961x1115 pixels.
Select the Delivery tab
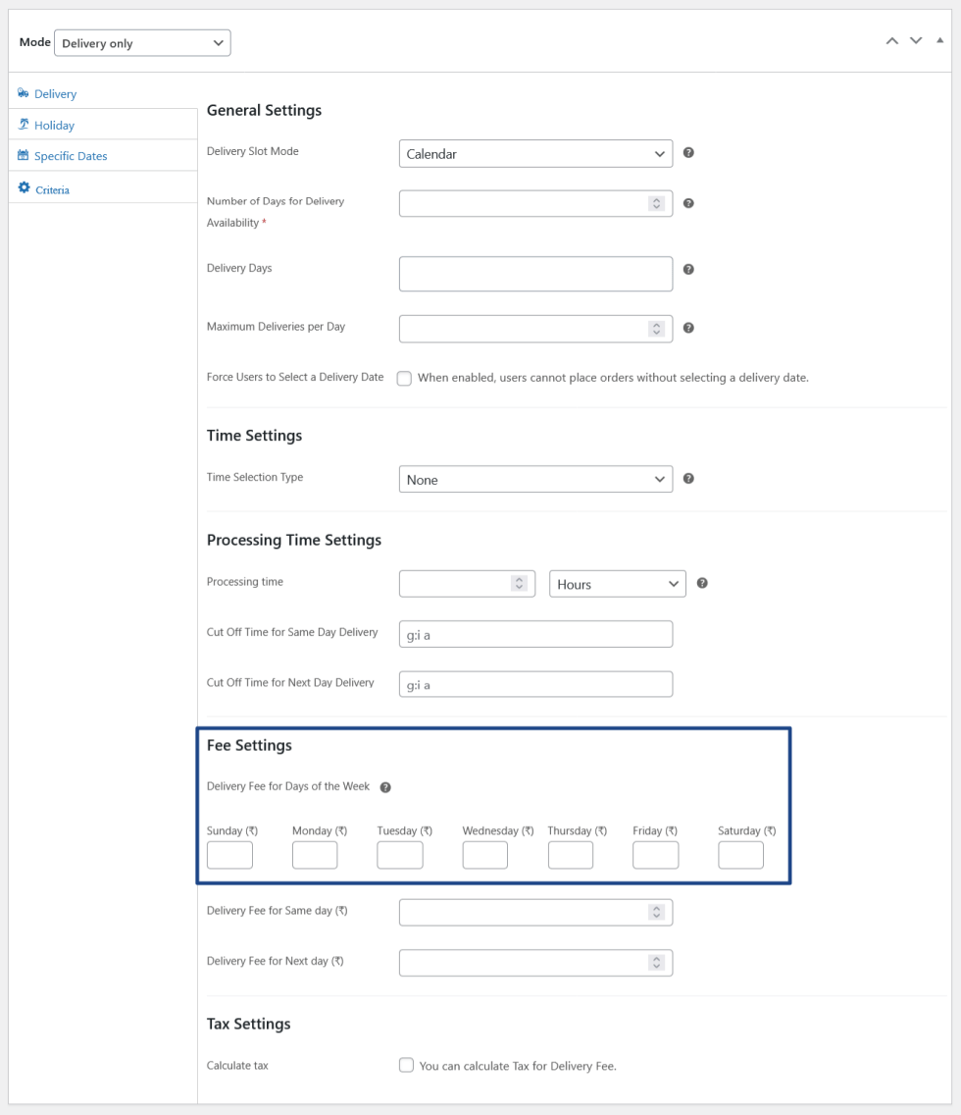(55, 94)
